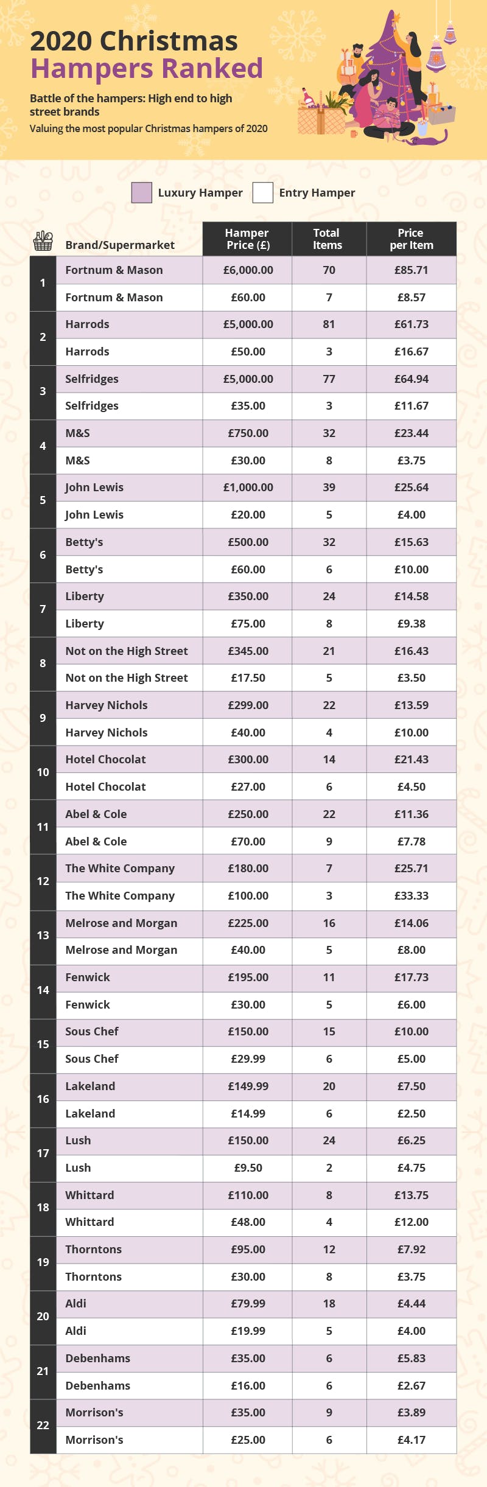Click the Brand/Supermarket column label
The height and width of the screenshot is (1487, 487).
click(120, 245)
